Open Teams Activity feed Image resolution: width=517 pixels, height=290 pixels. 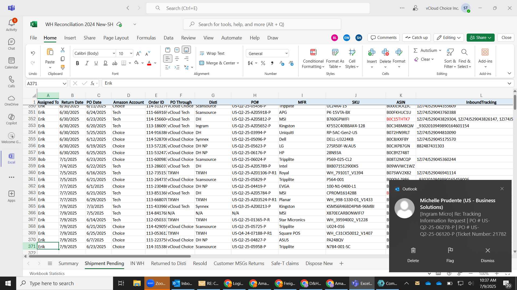click(11, 25)
